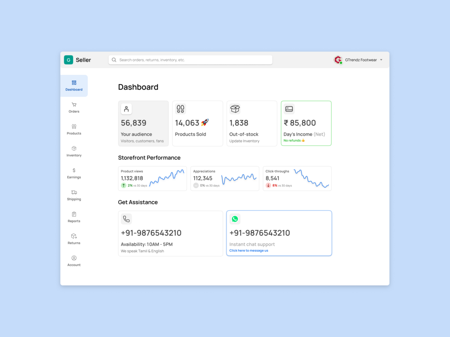The height and width of the screenshot is (337, 450).
Task: Click the green up arrow under Product views
Action: [x=124, y=186]
